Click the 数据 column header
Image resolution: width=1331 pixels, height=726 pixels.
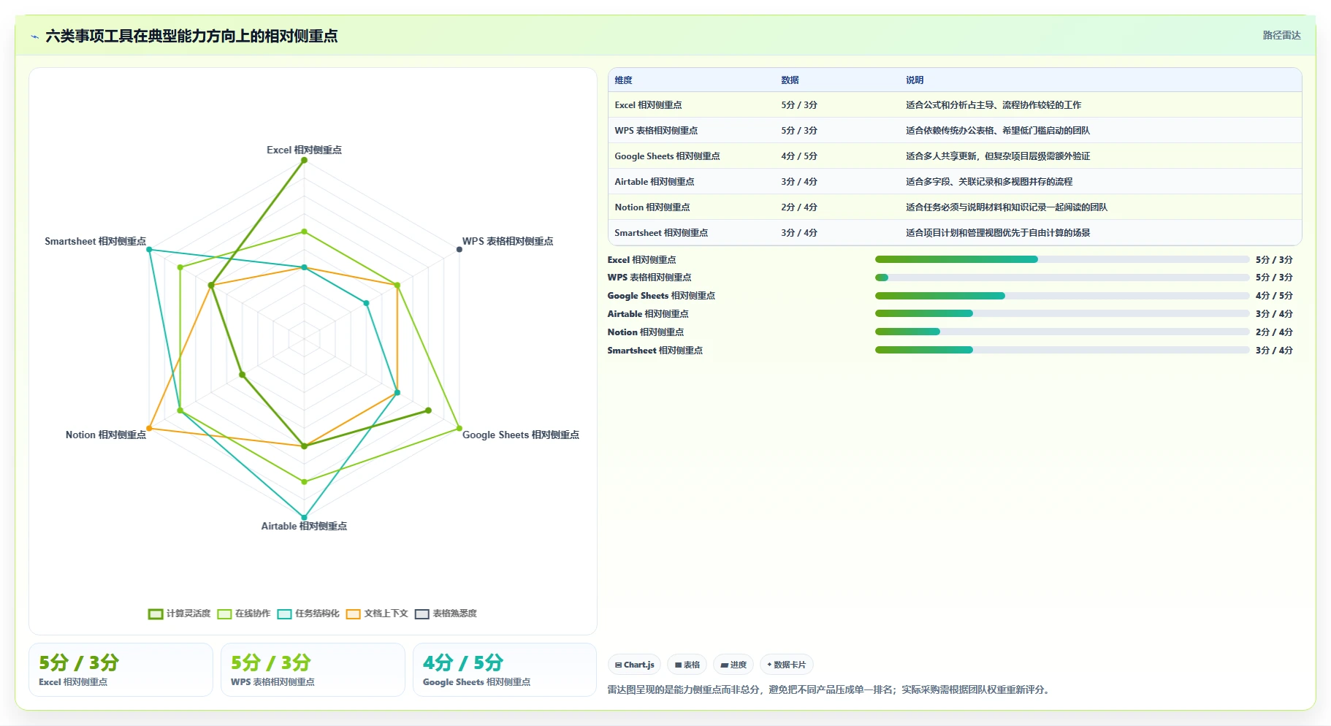790,80
